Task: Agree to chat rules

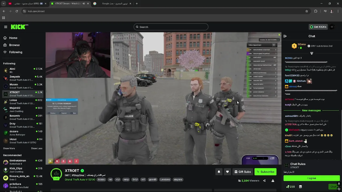Action: (x=312, y=178)
